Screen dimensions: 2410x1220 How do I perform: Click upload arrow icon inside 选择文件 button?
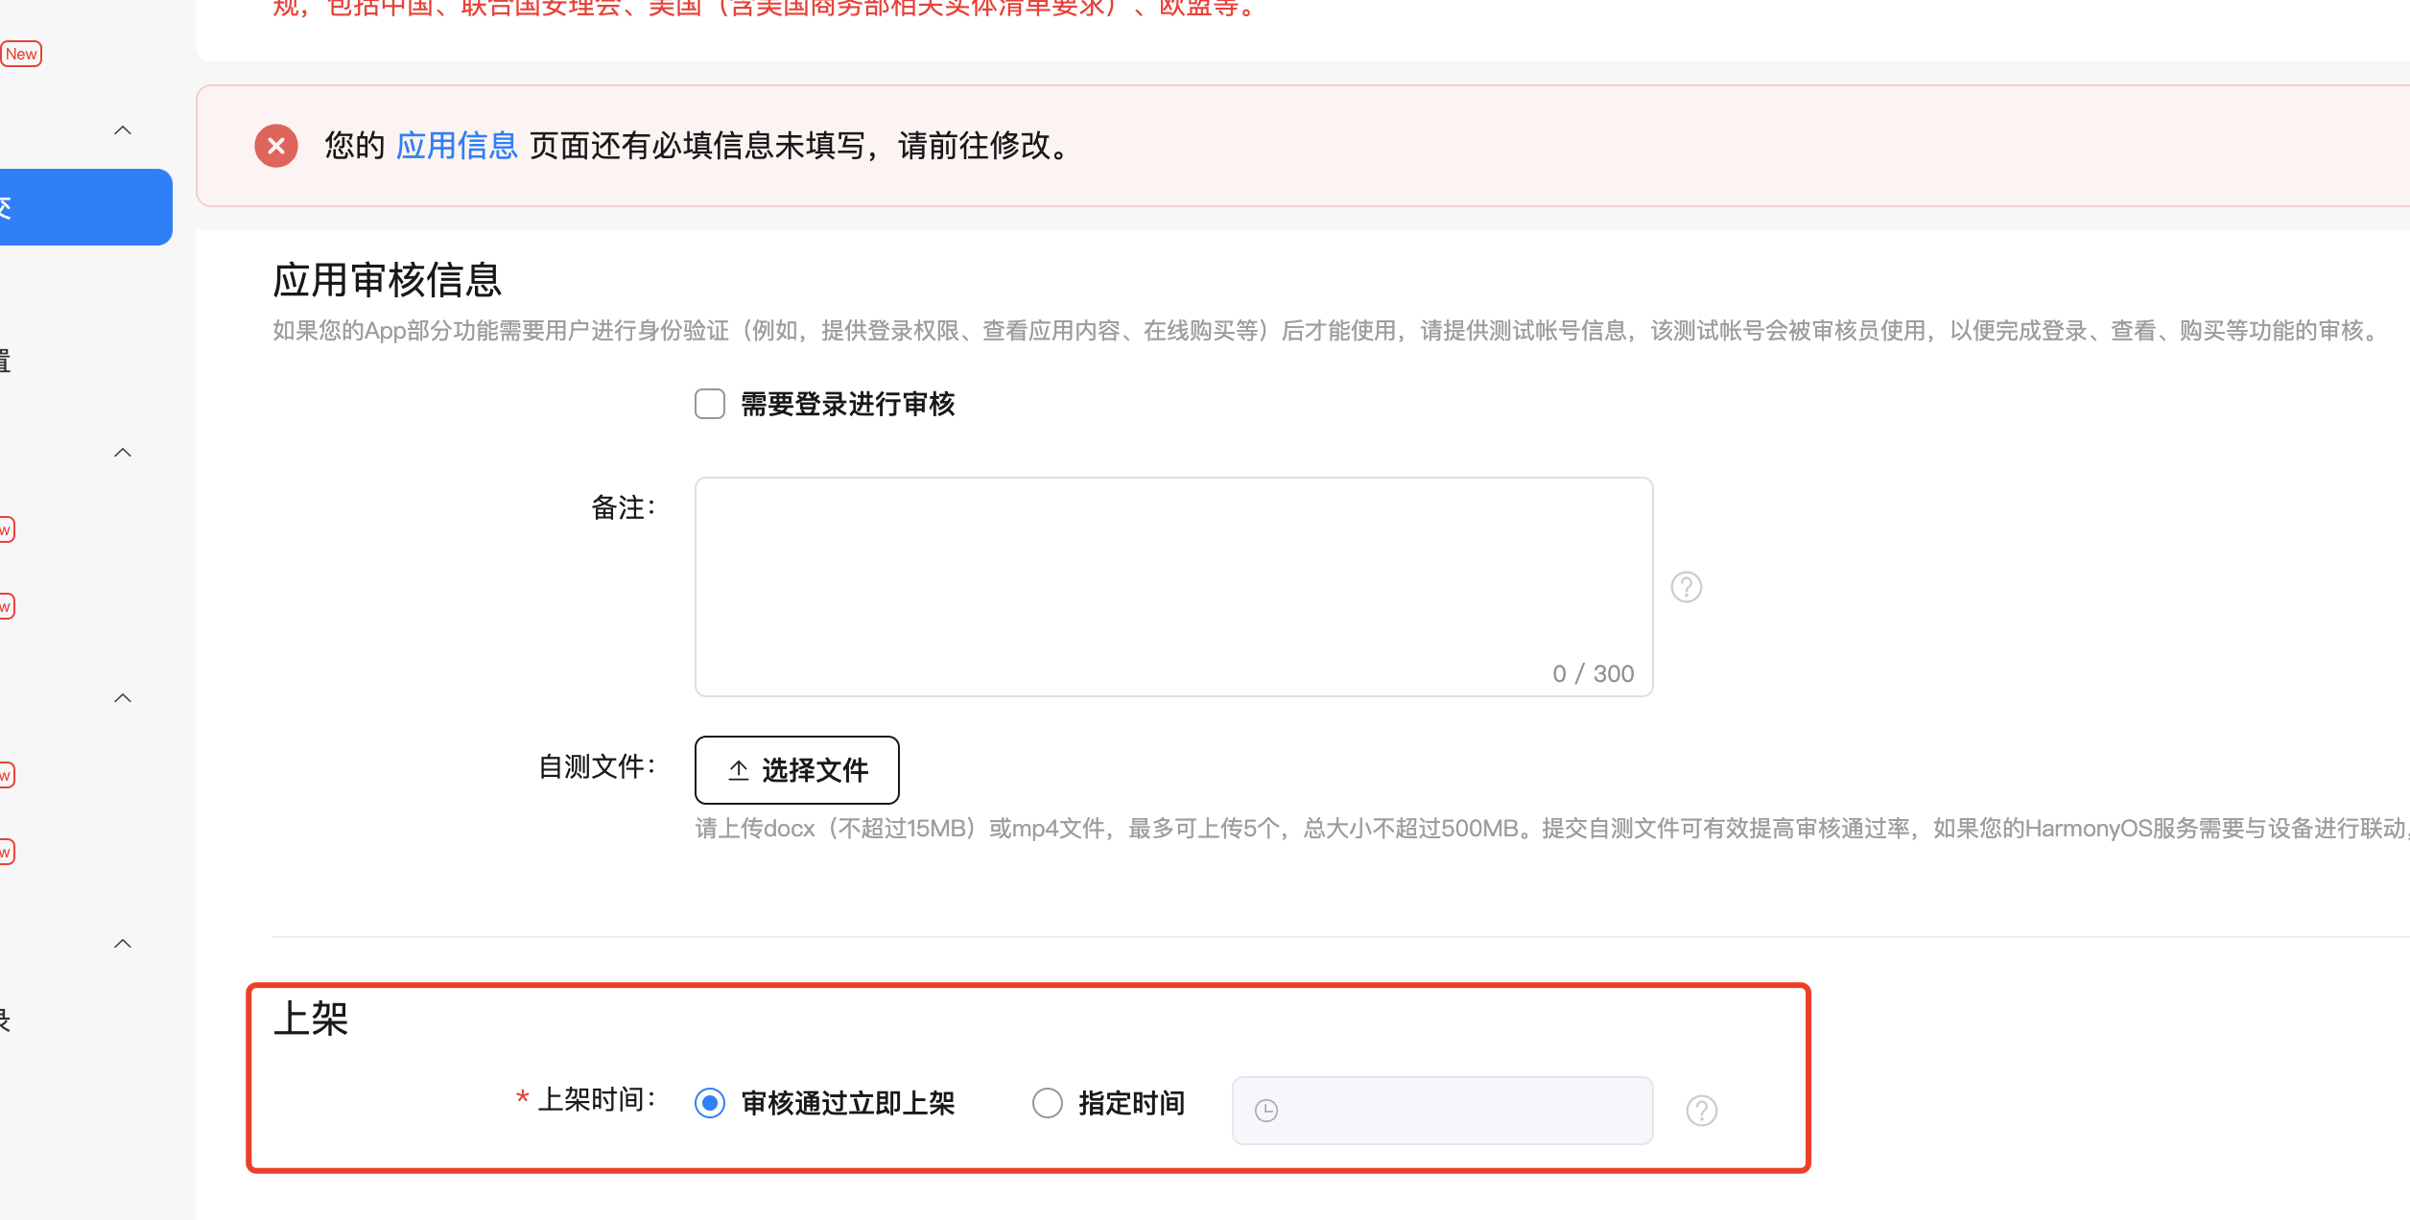pos(738,770)
